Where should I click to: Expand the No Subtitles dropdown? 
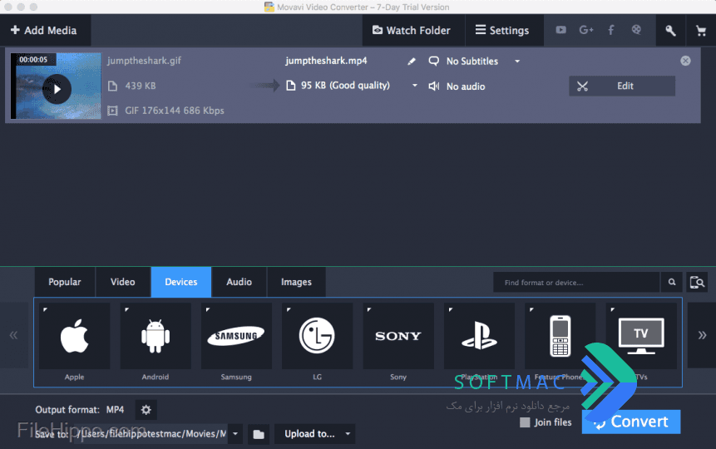(517, 62)
